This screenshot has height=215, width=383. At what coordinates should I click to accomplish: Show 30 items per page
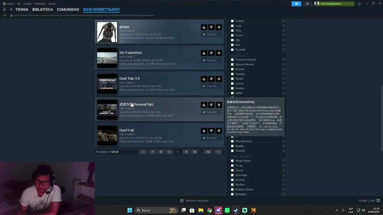[x=117, y=152]
